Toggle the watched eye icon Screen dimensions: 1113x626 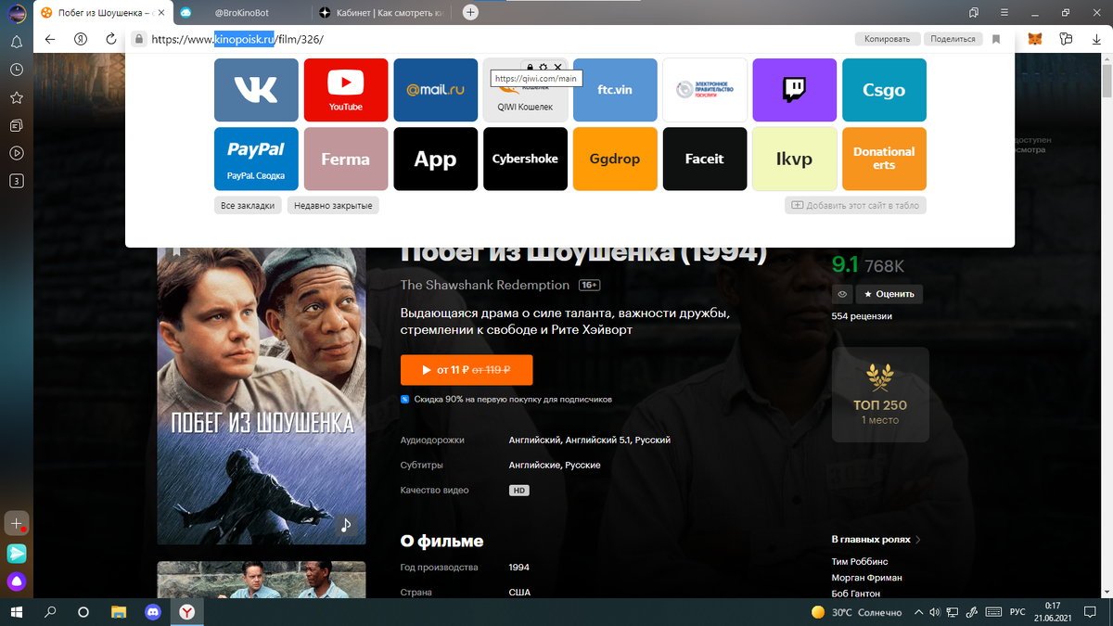pos(842,294)
